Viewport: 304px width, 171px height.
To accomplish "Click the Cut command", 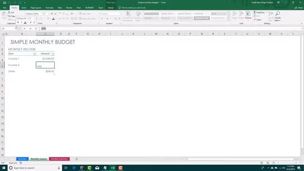I will pos(11,12).
